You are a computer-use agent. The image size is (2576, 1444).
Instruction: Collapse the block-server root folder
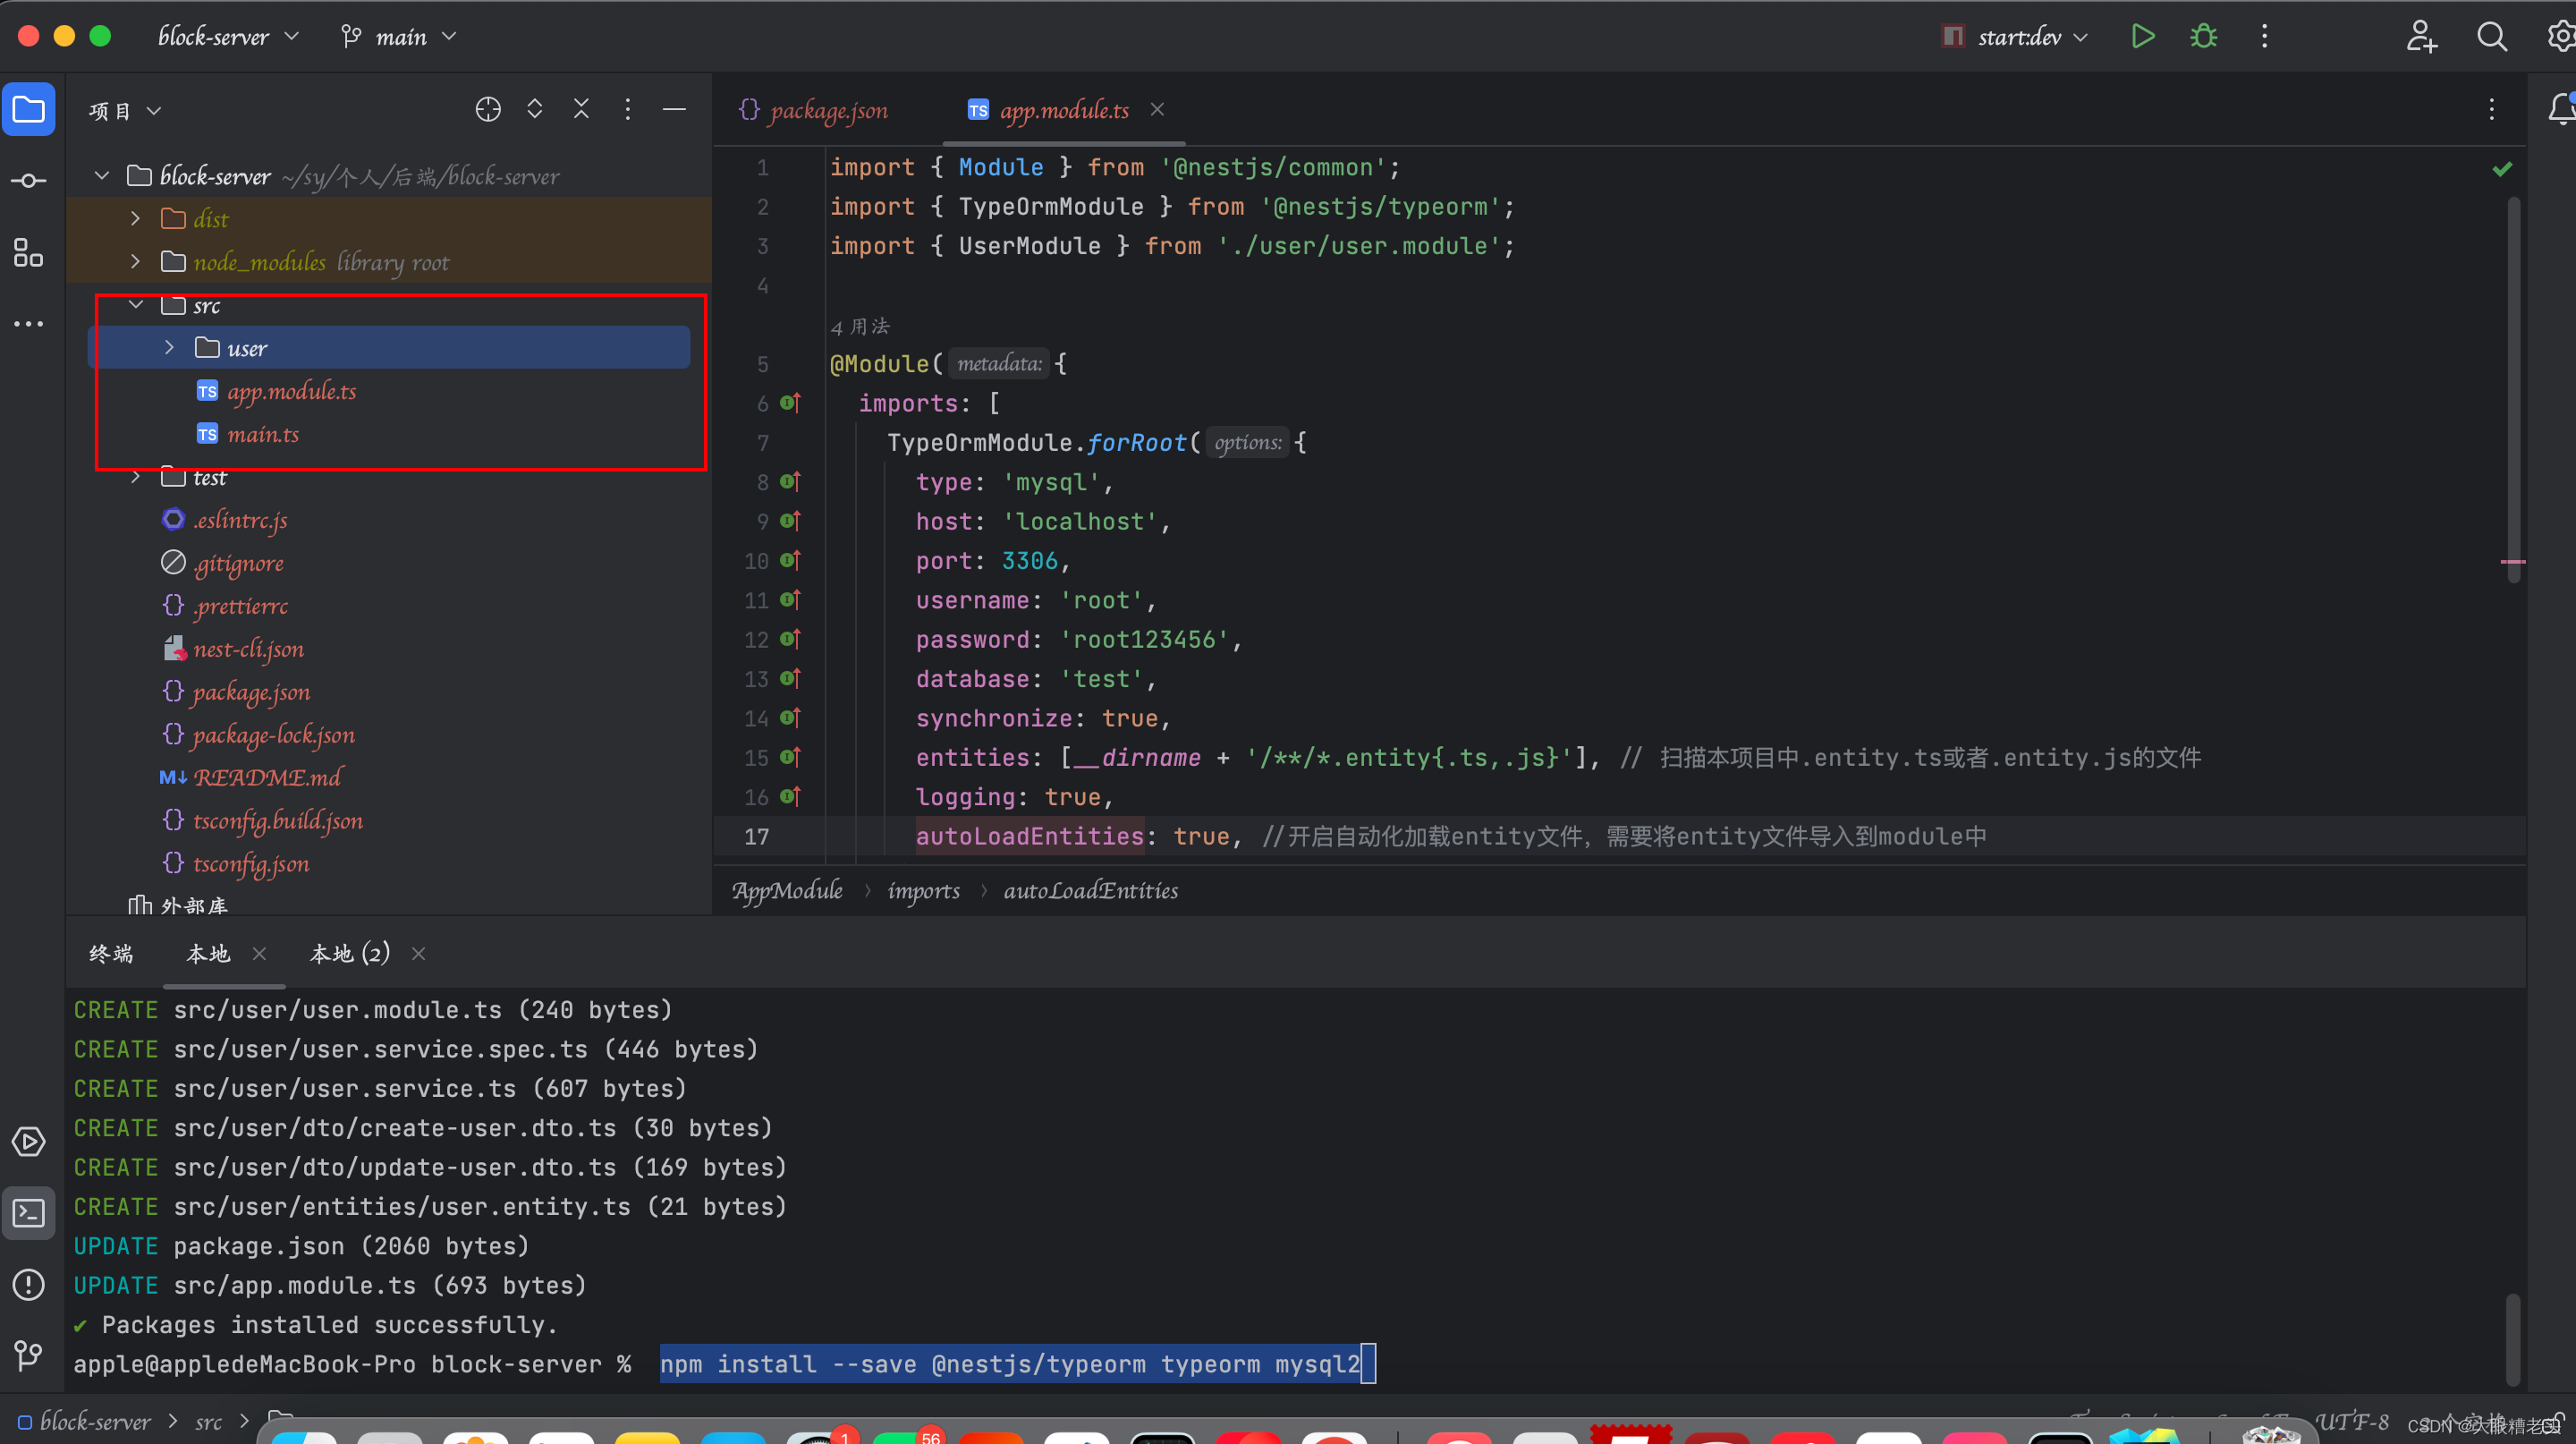102,176
